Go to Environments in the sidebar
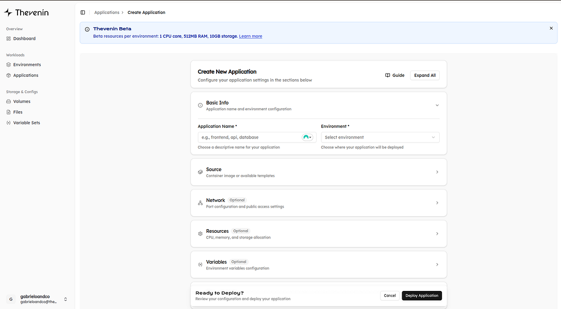 27,65
